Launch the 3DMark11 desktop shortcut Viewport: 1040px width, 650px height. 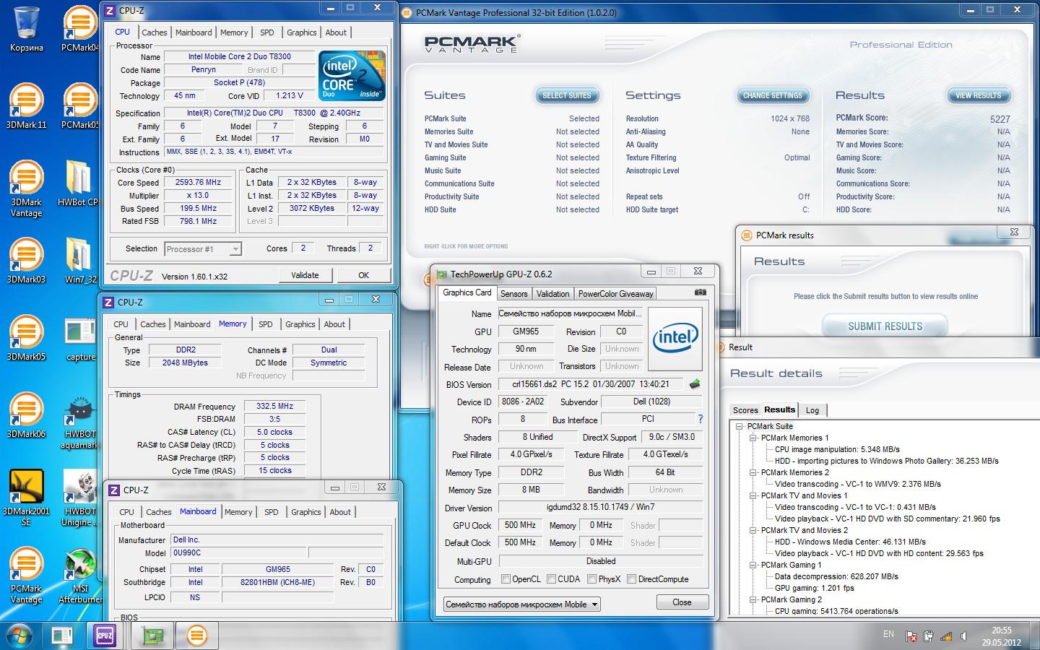tap(26, 106)
